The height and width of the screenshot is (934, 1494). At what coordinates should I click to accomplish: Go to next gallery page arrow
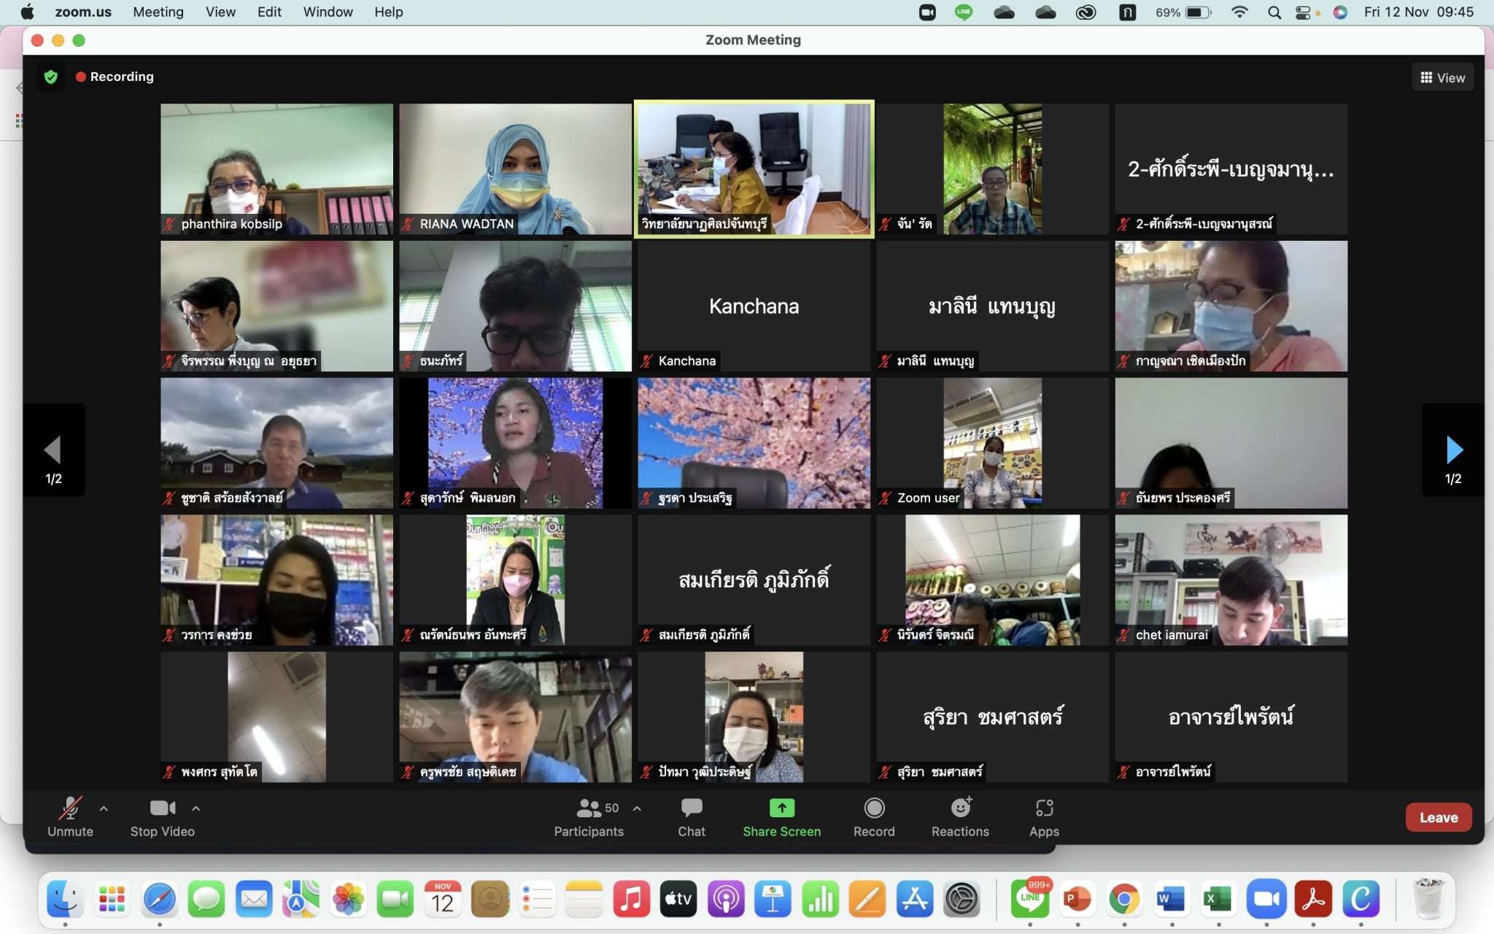click(1453, 450)
